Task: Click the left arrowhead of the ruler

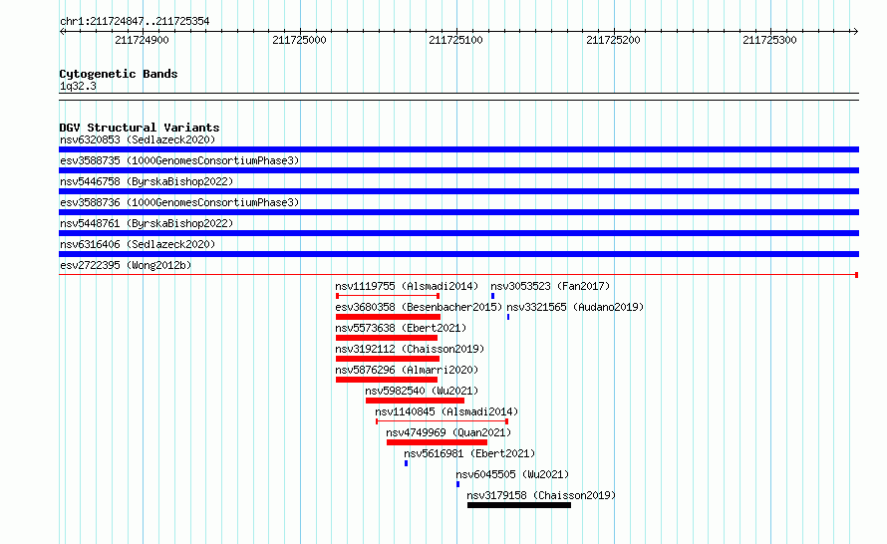Action: tap(62, 32)
